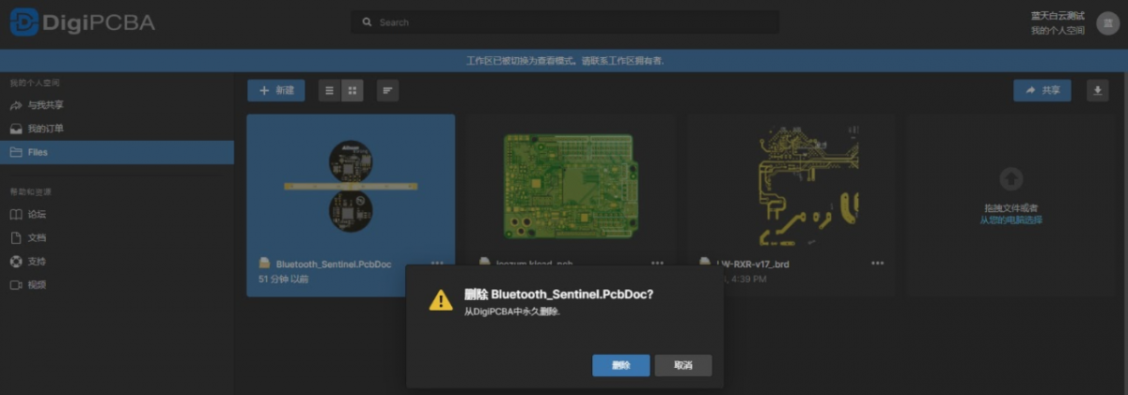Open more options for Bluetooth_Sentinel.PcbDoc
The image size is (1128, 395).
[x=438, y=264]
